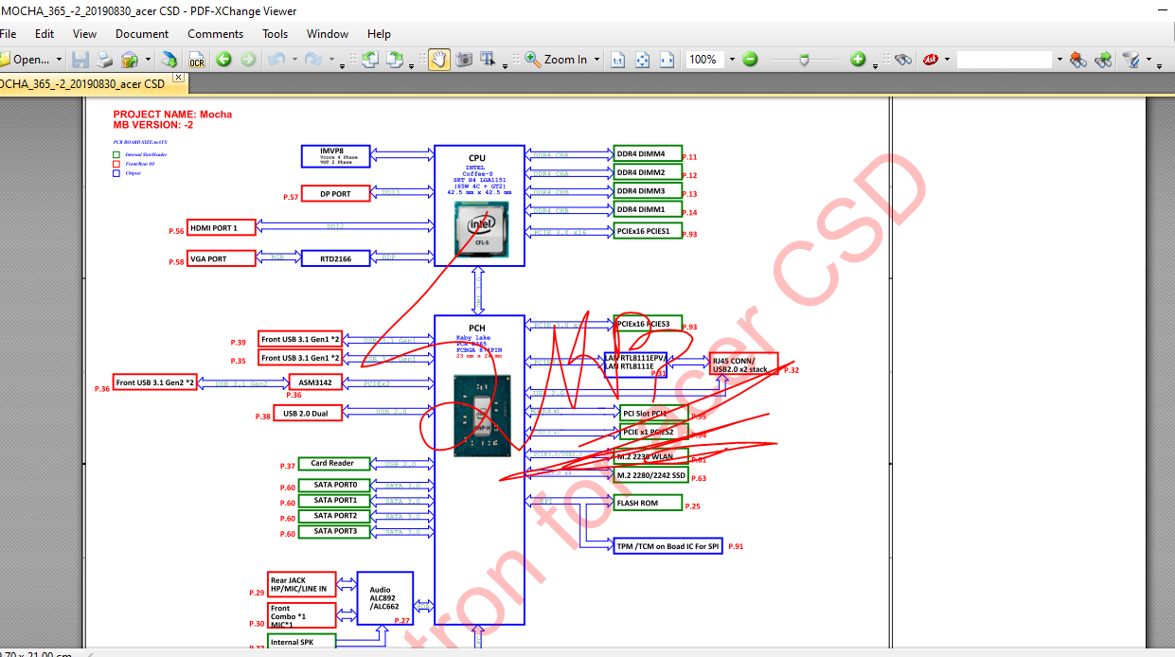Screen dimensions: 1175x657
Task: Go to previous view with green back arrow
Action: point(223,59)
